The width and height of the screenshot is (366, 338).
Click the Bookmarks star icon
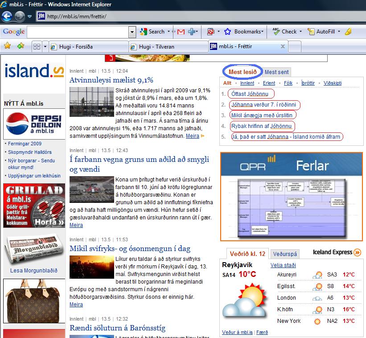pos(228,32)
